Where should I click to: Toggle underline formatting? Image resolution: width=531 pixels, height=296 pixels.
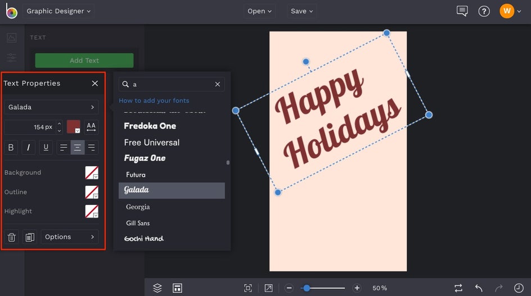pyautogui.click(x=46, y=147)
